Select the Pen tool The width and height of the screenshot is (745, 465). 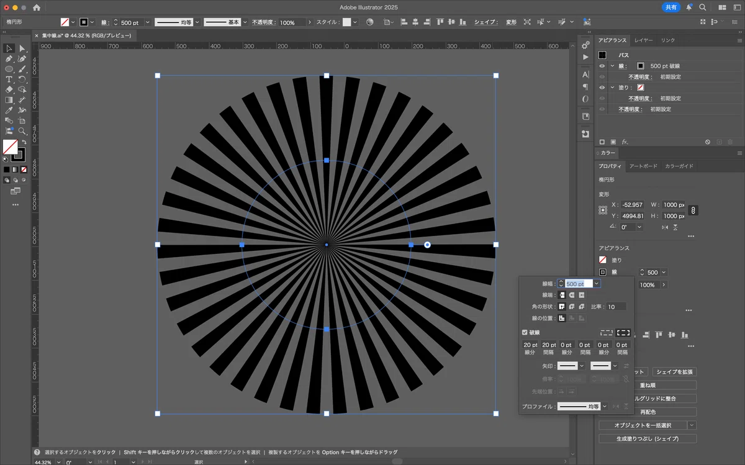[x=9, y=59]
